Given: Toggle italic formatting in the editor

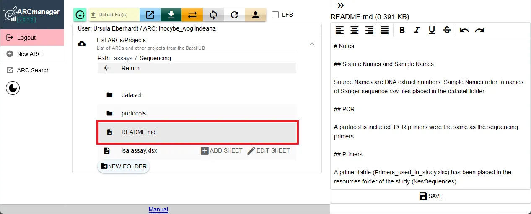Looking at the screenshot, I should (417, 30).
